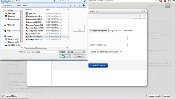This screenshot has width=176, height=99.
Task: Switch file picker to icons view
Action: pos(136,16)
